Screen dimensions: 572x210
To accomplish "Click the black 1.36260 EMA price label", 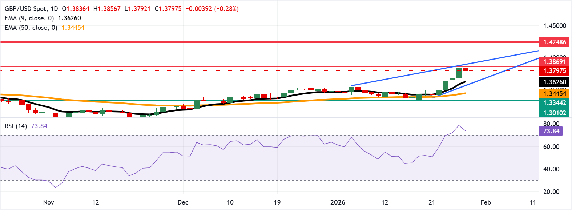I will 554,82.
